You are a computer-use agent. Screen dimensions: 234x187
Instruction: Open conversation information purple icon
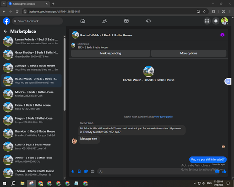222,35
